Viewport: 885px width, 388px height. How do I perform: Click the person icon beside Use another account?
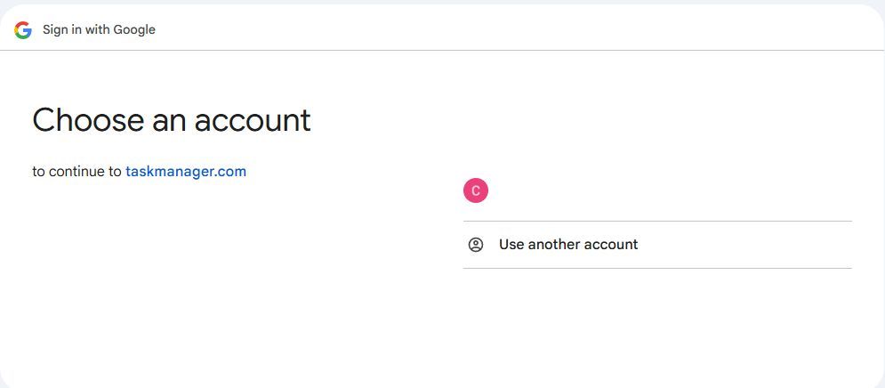coord(476,245)
